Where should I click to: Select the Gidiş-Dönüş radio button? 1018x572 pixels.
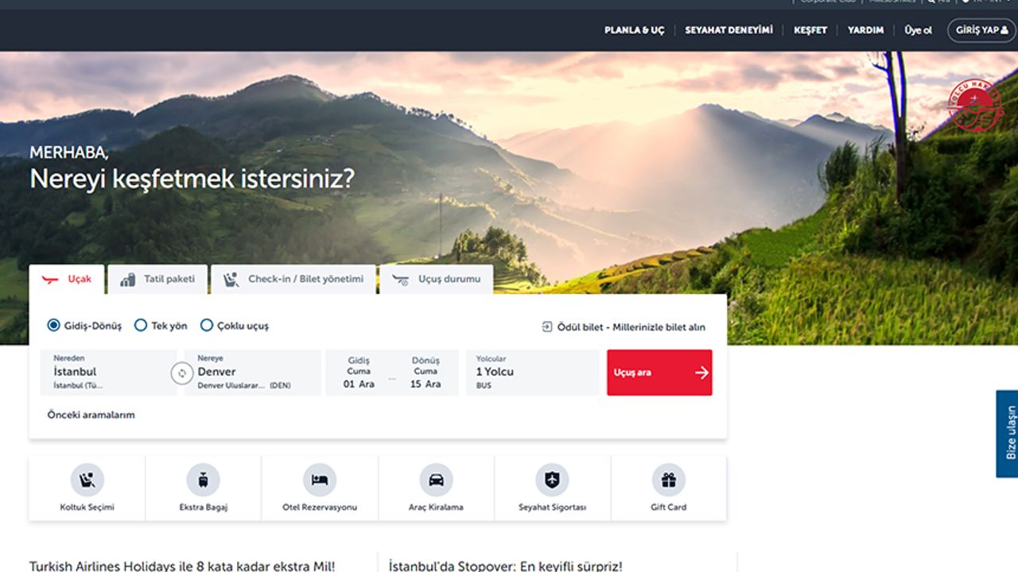[54, 325]
